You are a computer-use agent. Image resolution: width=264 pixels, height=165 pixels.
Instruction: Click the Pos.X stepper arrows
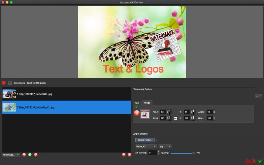168,112
